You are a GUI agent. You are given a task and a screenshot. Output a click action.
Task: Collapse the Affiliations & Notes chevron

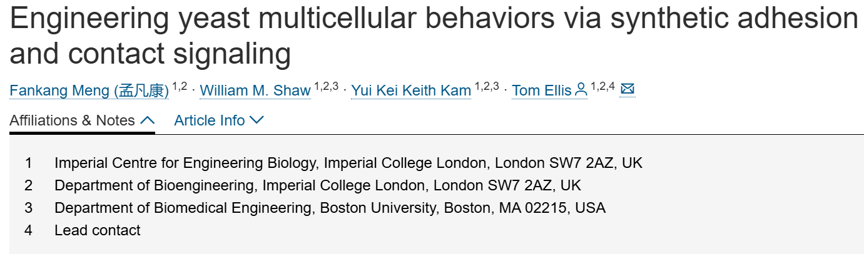pos(147,120)
